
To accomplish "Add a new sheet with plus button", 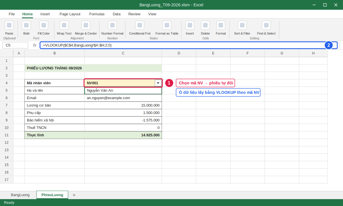I will 74,195.
